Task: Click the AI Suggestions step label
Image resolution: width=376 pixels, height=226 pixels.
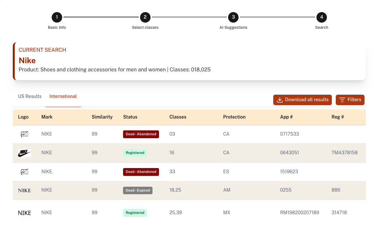Action: 233,28
